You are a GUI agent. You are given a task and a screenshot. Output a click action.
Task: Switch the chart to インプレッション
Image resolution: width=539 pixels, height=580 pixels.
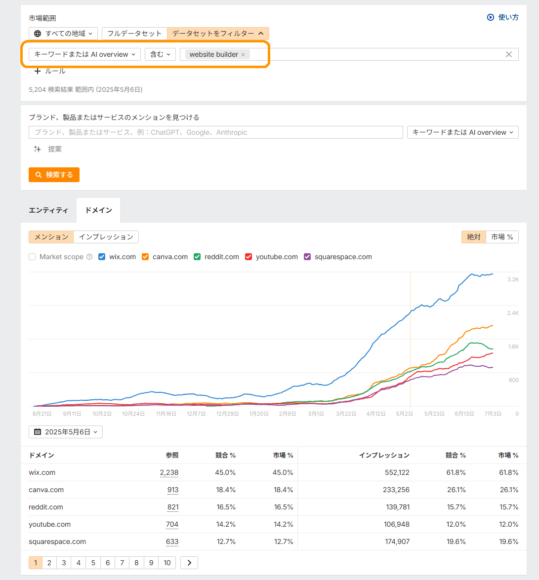click(x=106, y=237)
